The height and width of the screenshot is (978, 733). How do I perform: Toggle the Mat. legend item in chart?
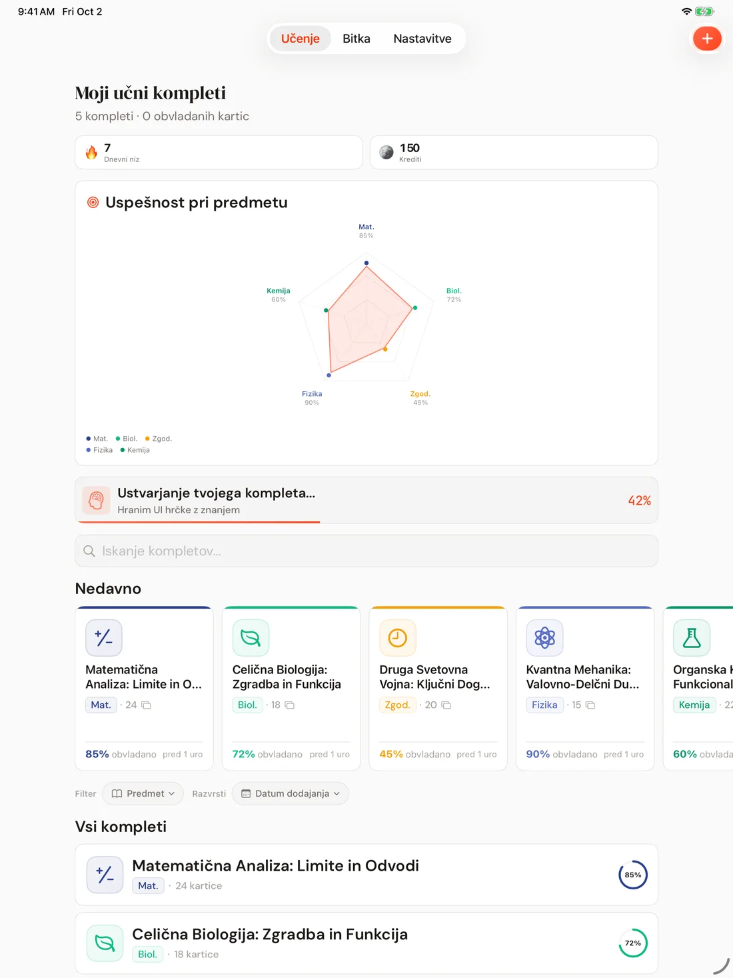(97, 439)
